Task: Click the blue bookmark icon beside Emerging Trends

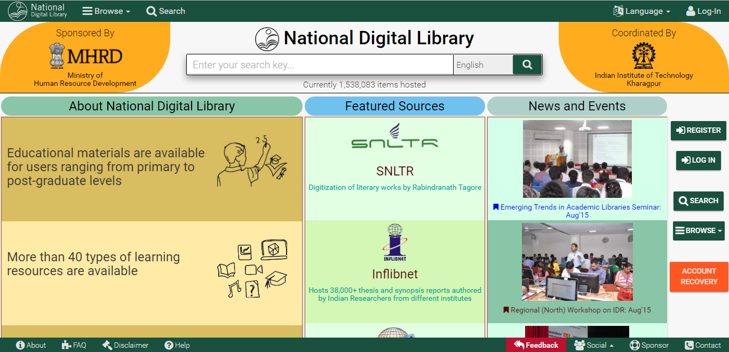Action: [496, 207]
